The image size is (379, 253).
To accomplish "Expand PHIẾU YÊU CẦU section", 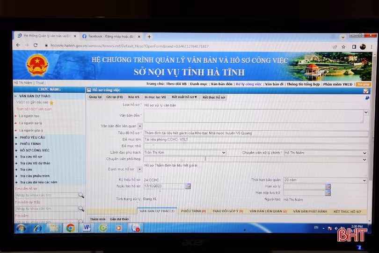I will click(x=16, y=138).
